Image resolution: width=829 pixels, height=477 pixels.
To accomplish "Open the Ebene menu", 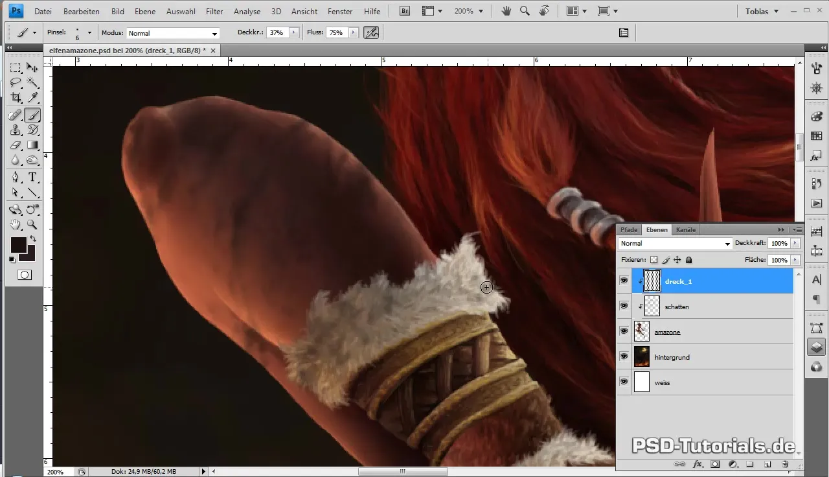I will [x=145, y=12].
